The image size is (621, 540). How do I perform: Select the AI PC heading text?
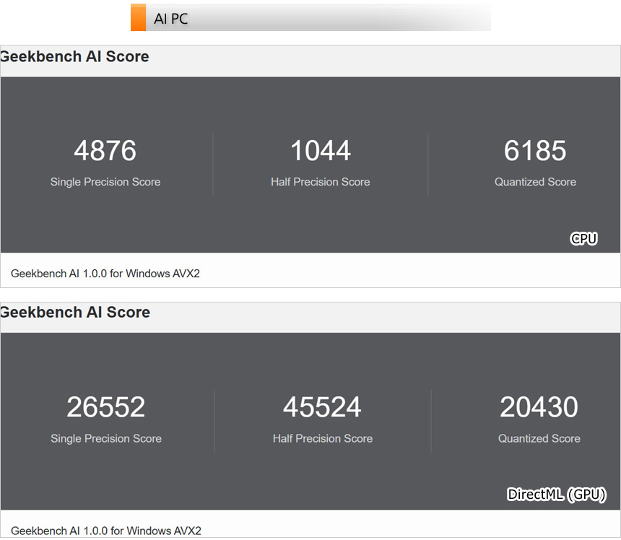tap(171, 19)
